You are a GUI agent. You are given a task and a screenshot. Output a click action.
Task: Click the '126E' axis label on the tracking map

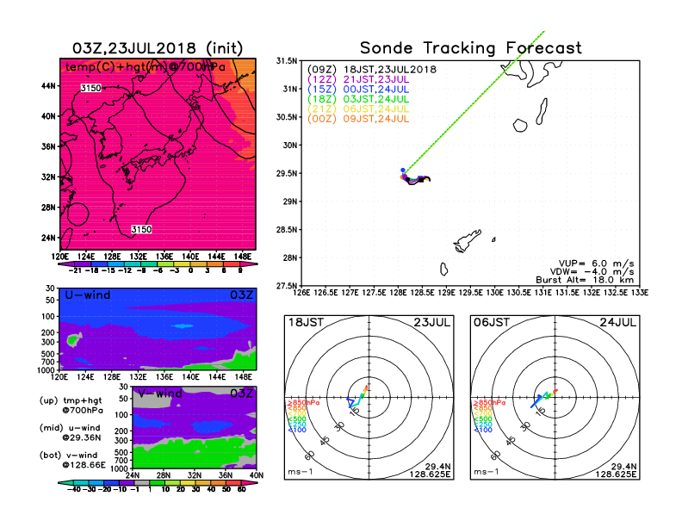[301, 293]
